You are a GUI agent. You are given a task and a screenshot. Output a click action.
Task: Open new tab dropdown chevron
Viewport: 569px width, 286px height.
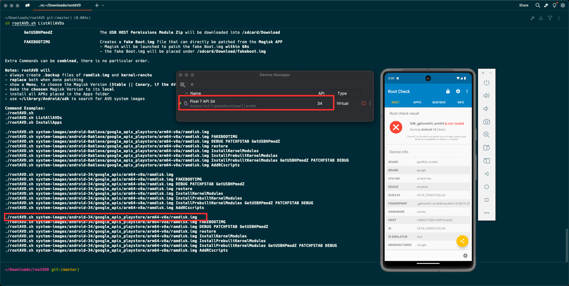(103, 5)
